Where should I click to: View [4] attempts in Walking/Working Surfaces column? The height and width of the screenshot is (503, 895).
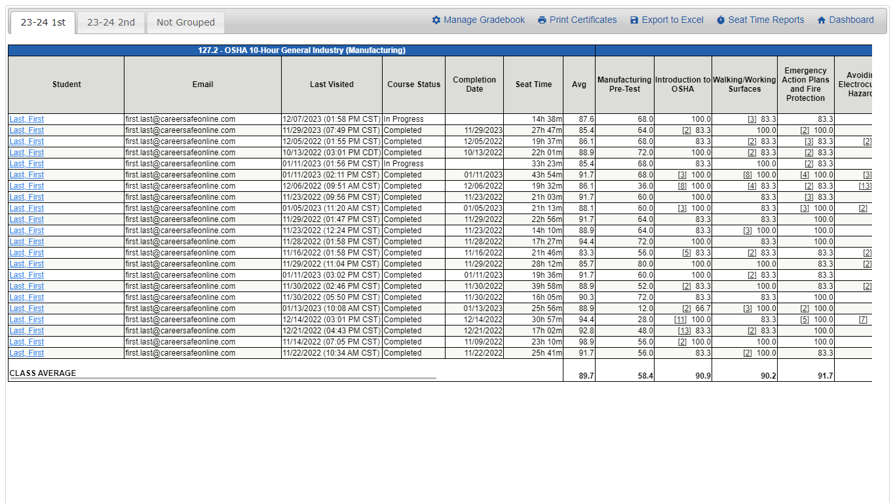[752, 186]
